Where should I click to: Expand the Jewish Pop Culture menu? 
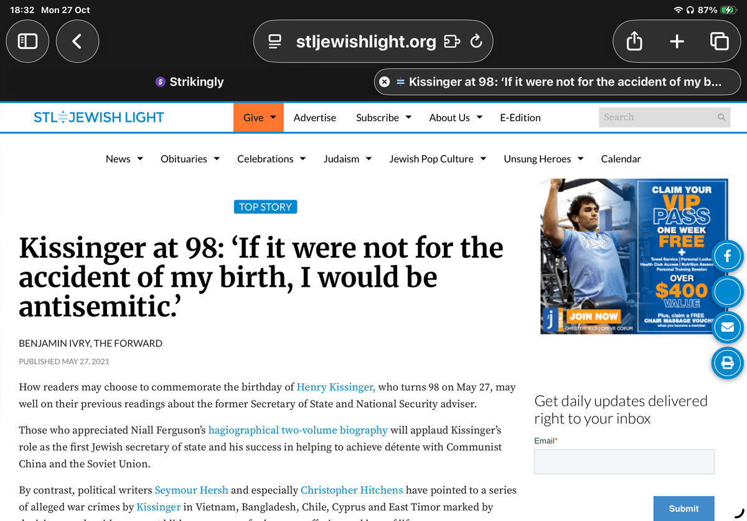coord(438,159)
